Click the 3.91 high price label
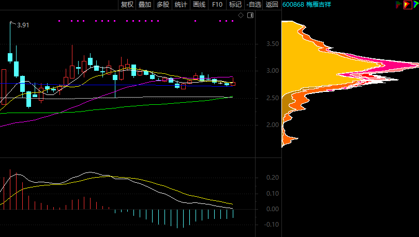Image resolution: width=419 pixels, height=237 pixels. point(23,25)
